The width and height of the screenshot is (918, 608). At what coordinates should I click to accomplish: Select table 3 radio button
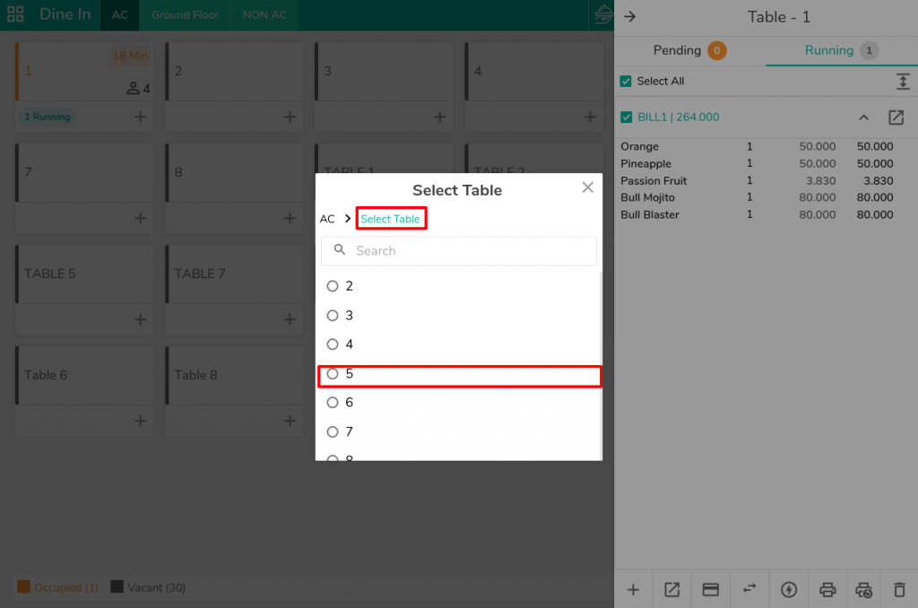click(x=333, y=315)
